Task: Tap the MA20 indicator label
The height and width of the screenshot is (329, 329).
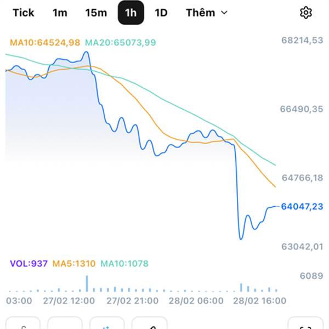Action: pyautogui.click(x=121, y=42)
